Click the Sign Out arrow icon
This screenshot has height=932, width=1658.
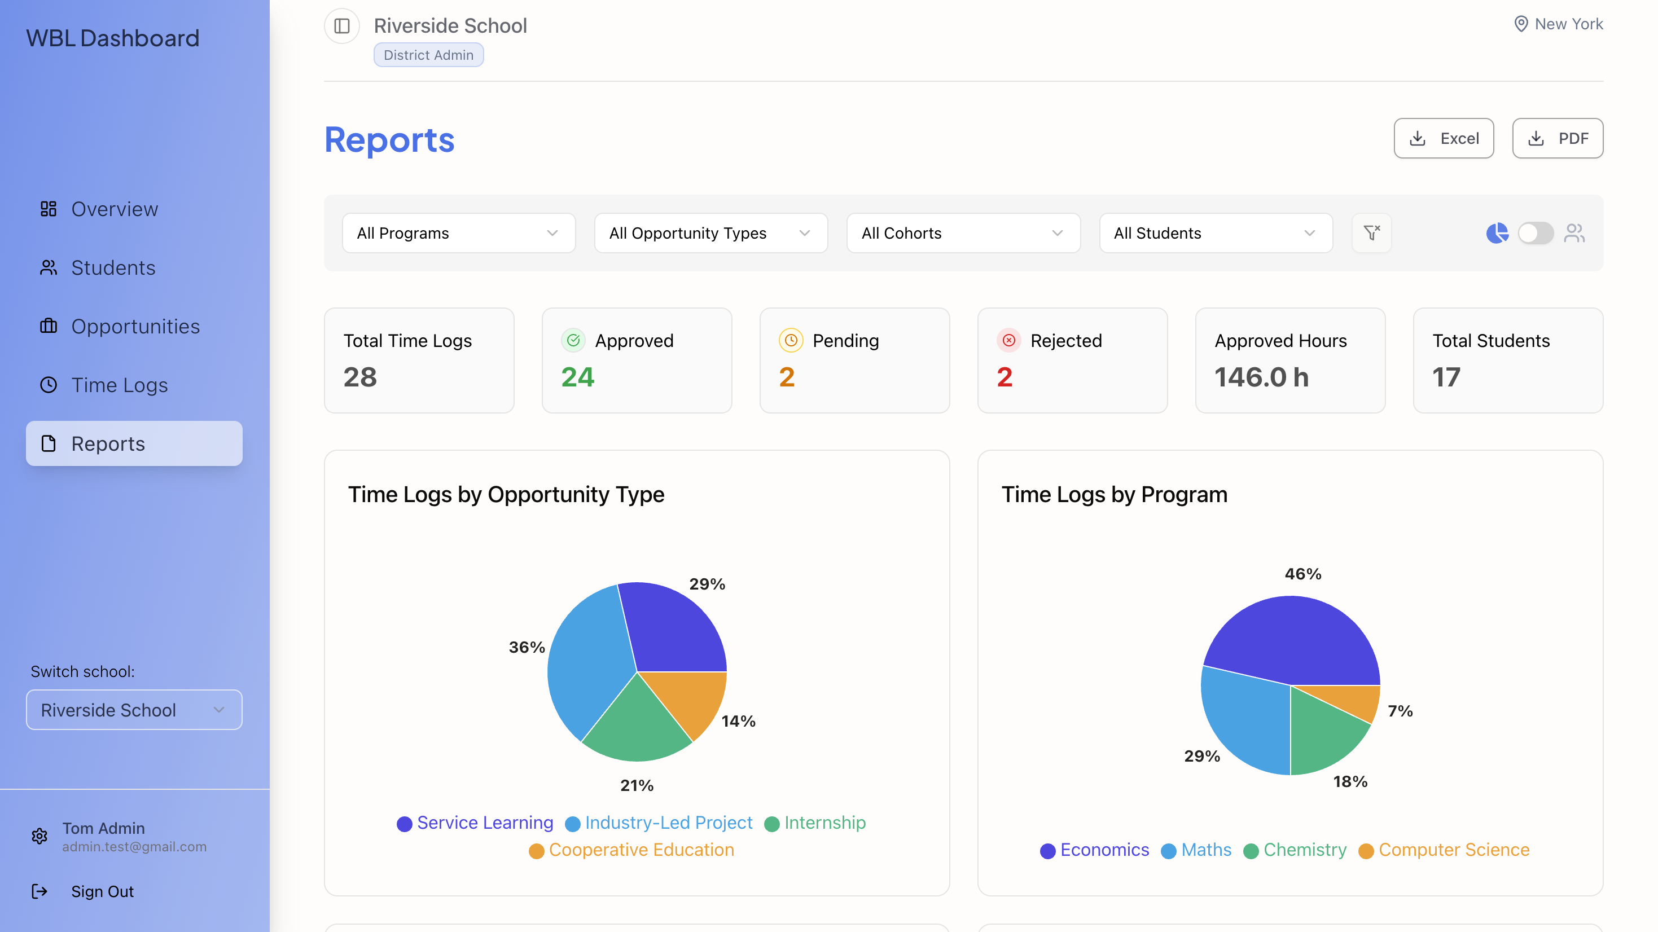[40, 891]
